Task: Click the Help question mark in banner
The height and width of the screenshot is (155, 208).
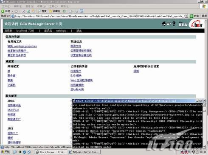Action: pyautogui.click(x=174, y=24)
